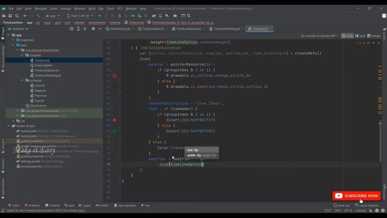
Task: Toggle the Resource Manager side tab
Action: pyautogui.click(x=2, y=59)
